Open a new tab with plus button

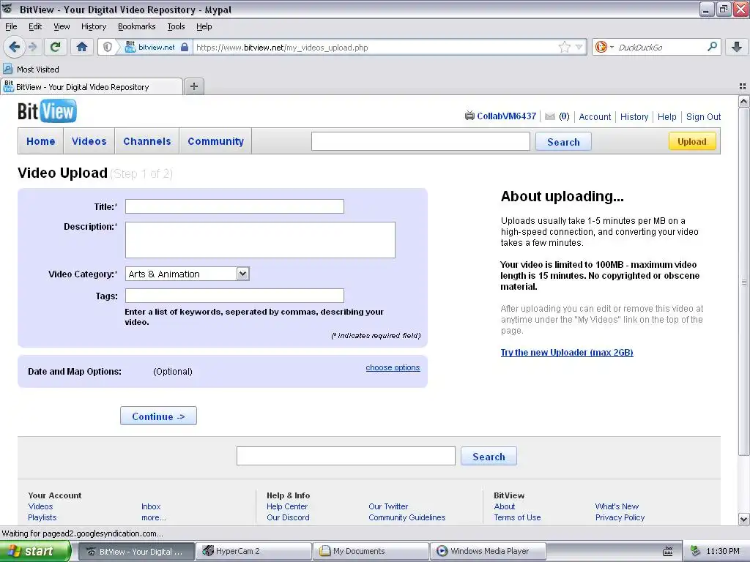193,86
